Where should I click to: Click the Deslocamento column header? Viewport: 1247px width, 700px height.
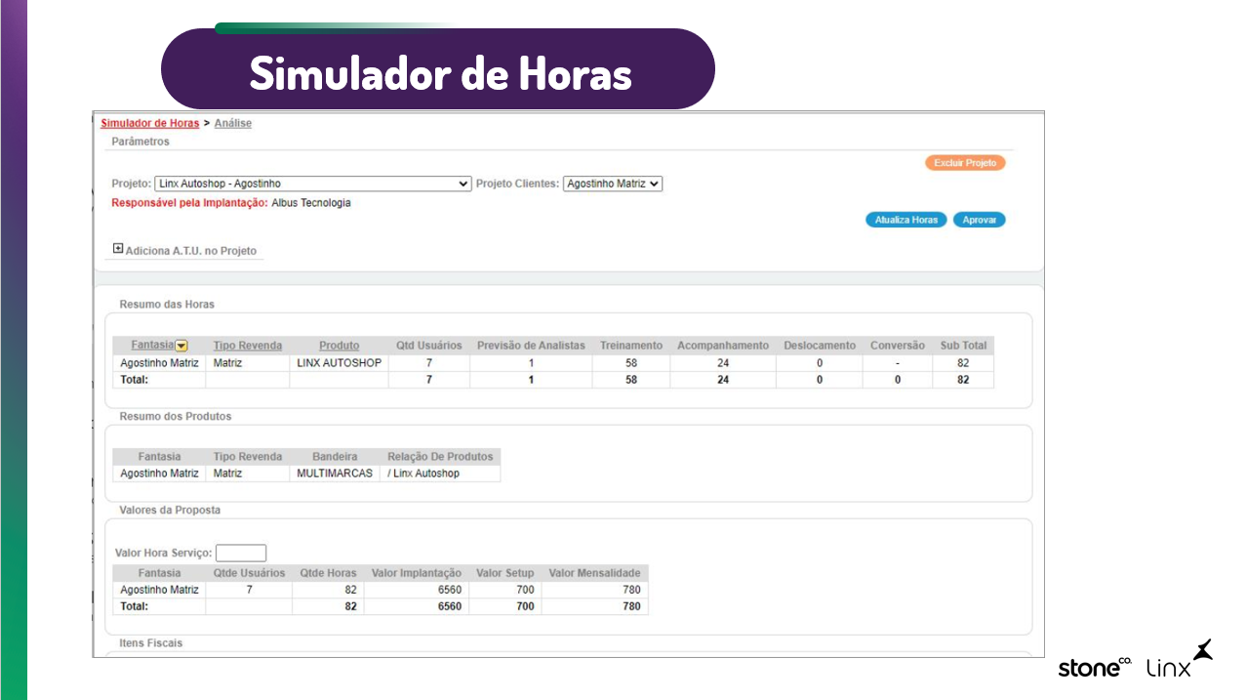(x=820, y=346)
